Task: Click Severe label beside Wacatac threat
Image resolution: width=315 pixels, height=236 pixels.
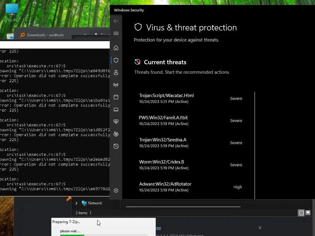Action: (x=236, y=99)
